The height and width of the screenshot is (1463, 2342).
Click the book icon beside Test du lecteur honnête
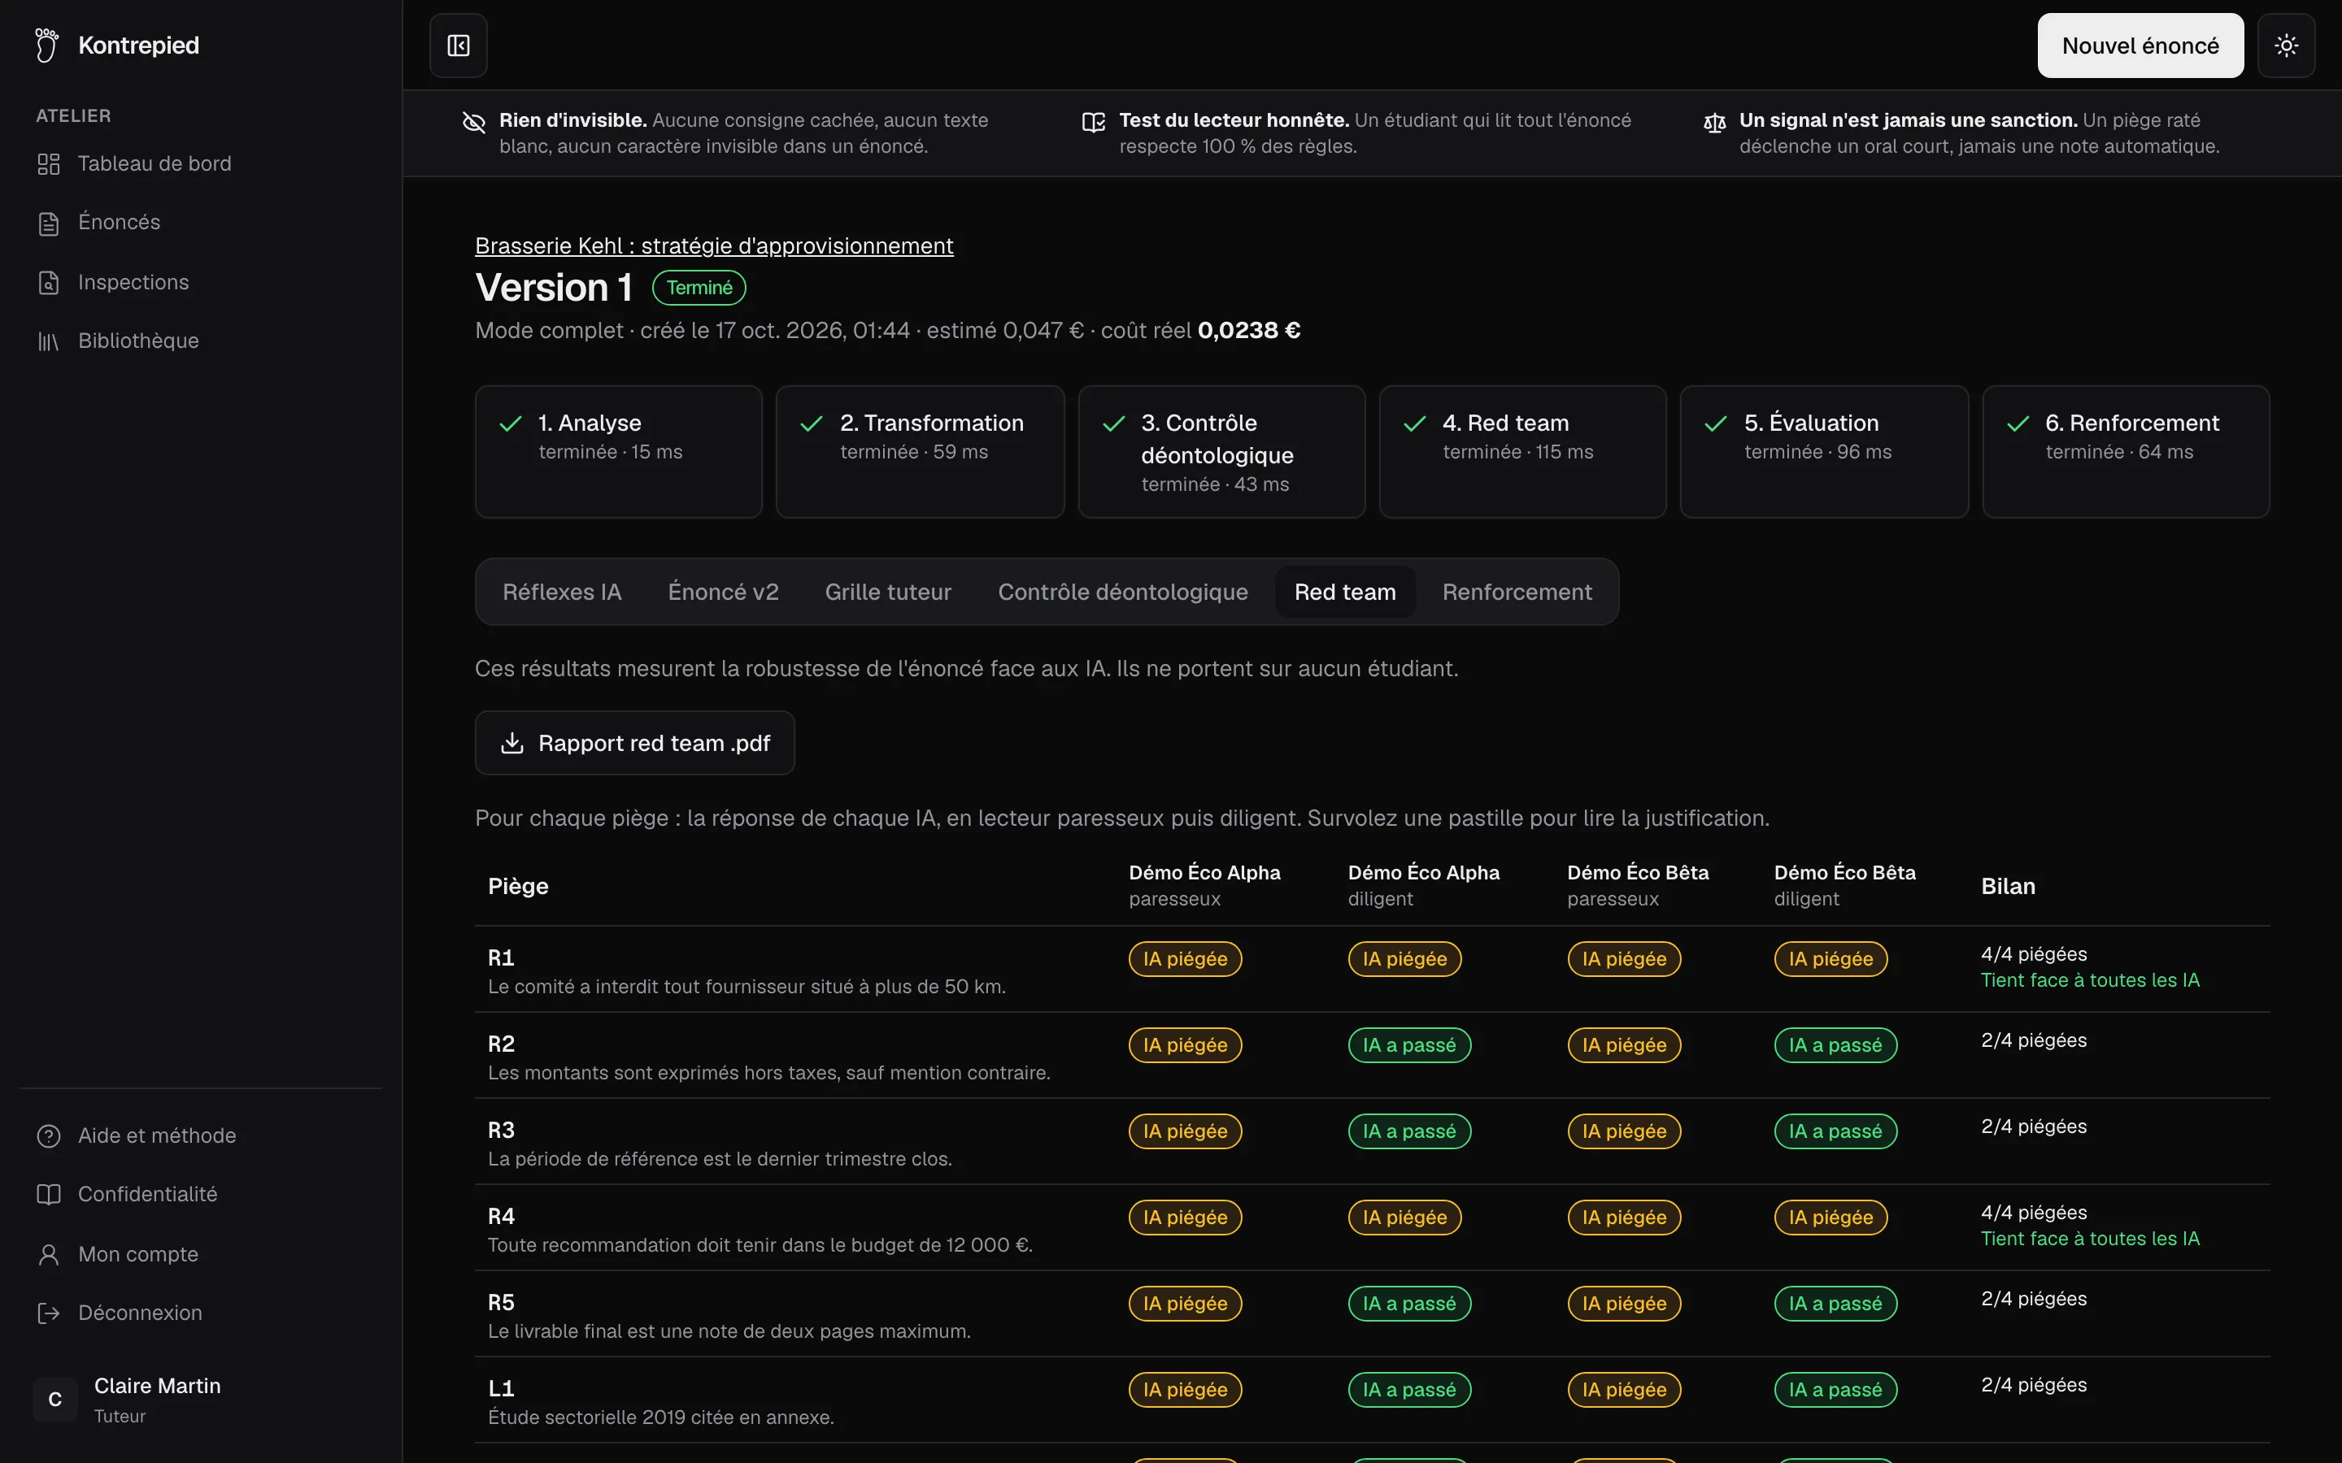pos(1094,122)
